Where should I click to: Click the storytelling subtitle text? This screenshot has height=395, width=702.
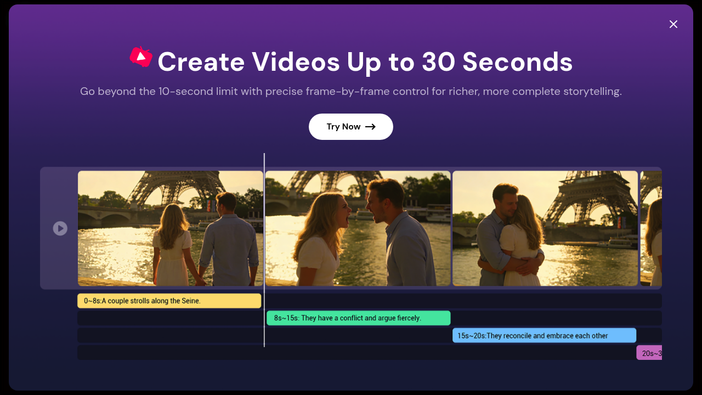click(x=351, y=91)
